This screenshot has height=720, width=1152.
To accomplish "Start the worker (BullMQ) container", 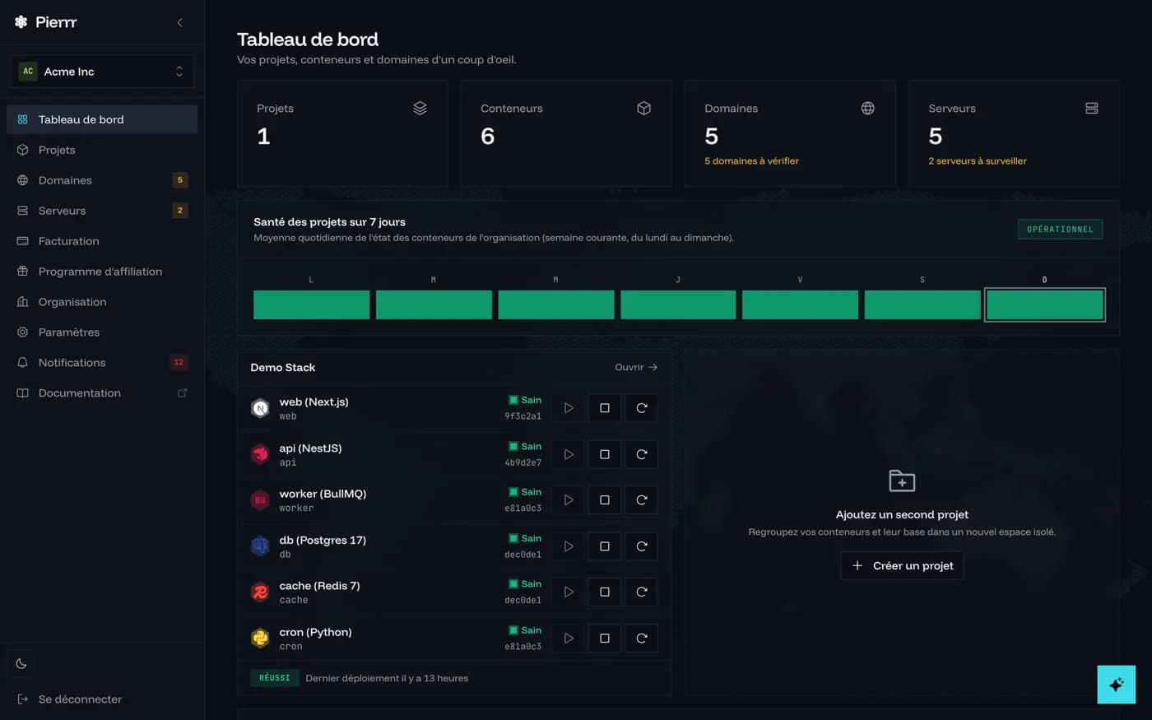I will click(x=569, y=500).
